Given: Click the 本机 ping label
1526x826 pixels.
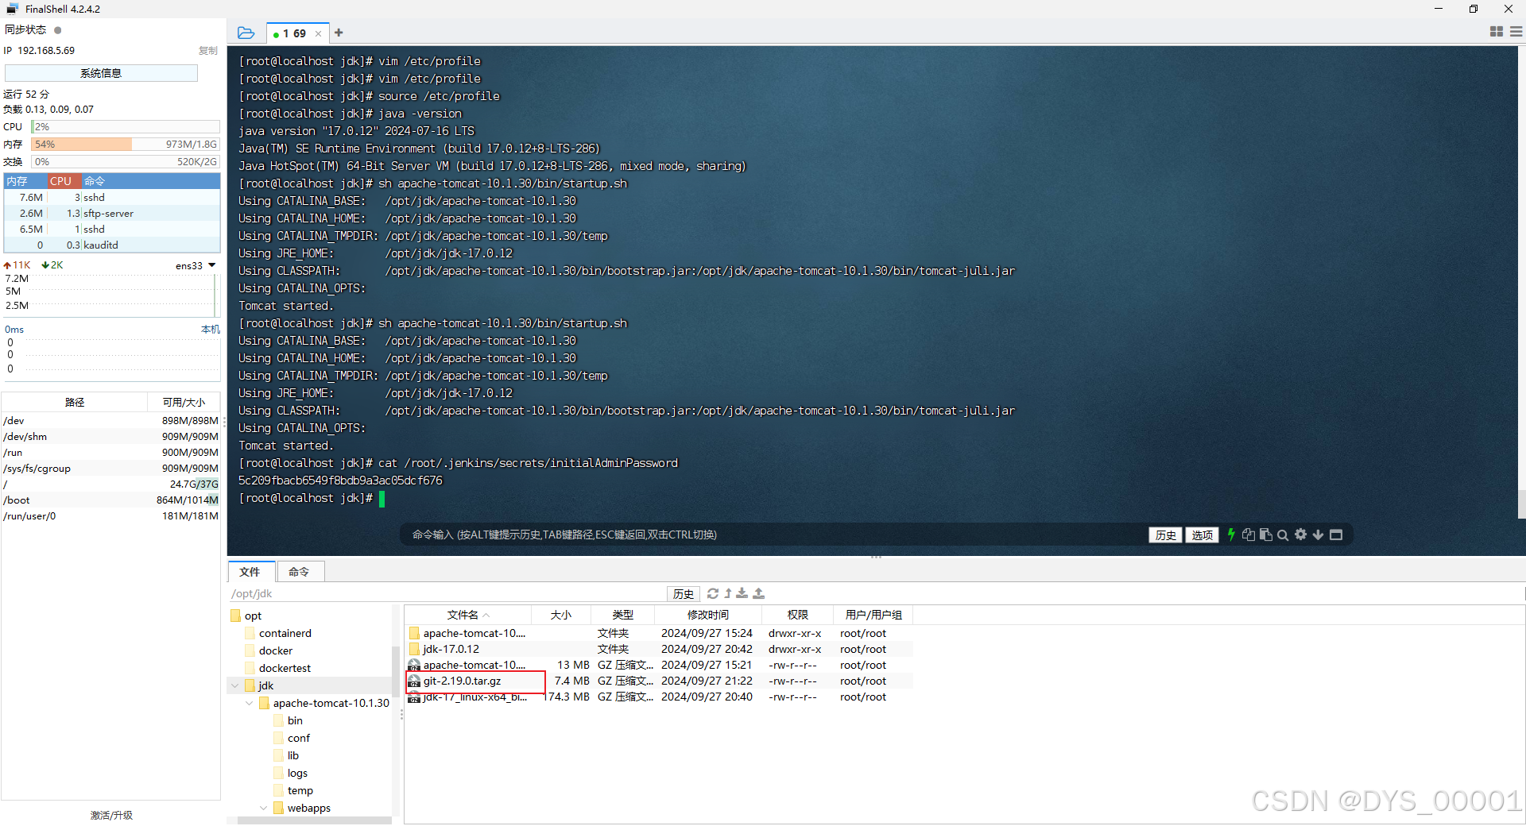Looking at the screenshot, I should click(210, 329).
